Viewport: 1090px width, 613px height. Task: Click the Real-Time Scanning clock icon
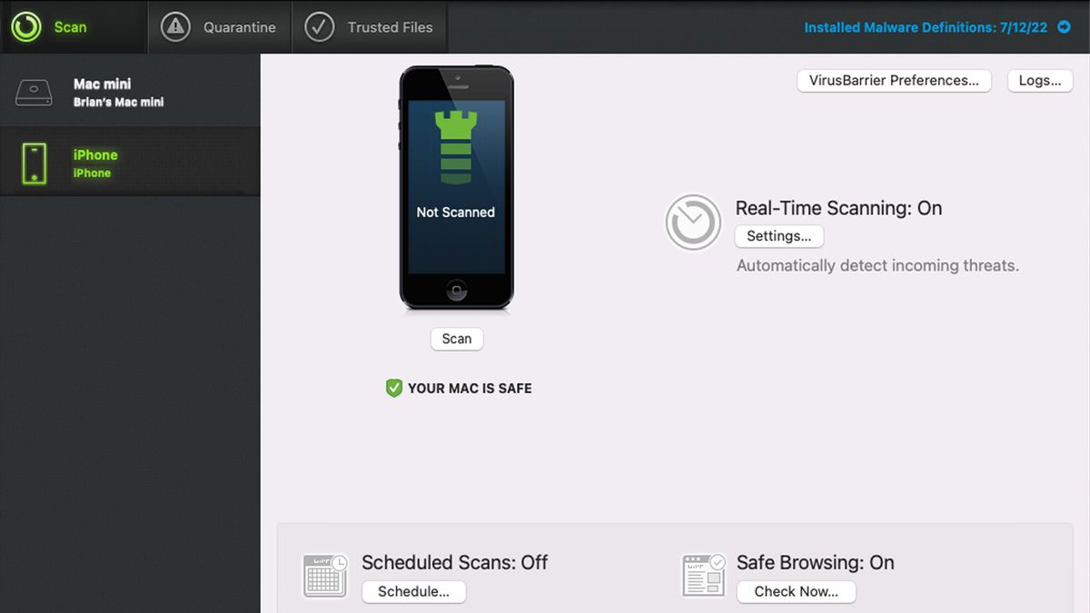point(693,222)
